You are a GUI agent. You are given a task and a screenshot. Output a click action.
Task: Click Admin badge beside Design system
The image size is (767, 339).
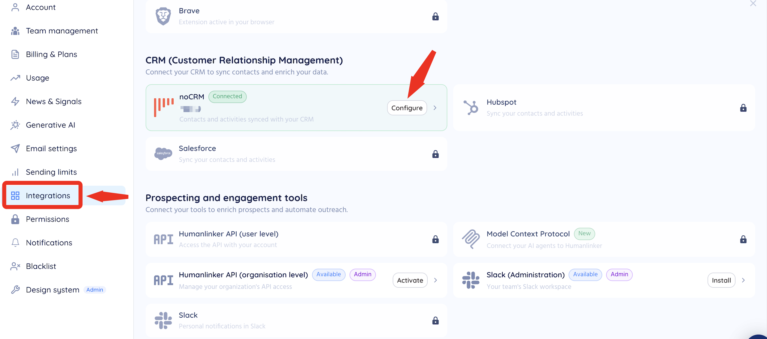(x=95, y=290)
